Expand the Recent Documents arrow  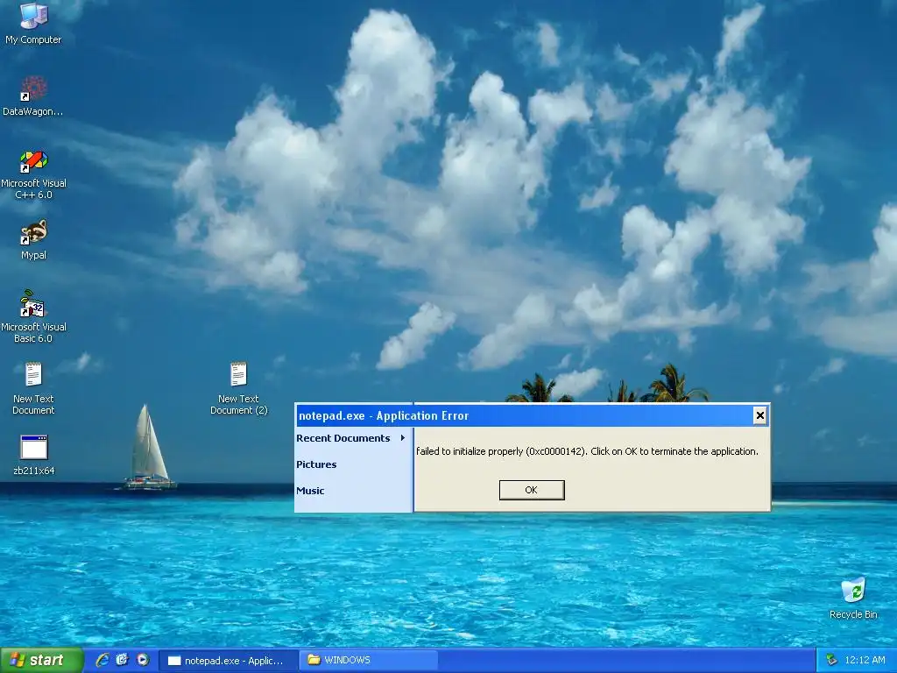click(x=403, y=438)
